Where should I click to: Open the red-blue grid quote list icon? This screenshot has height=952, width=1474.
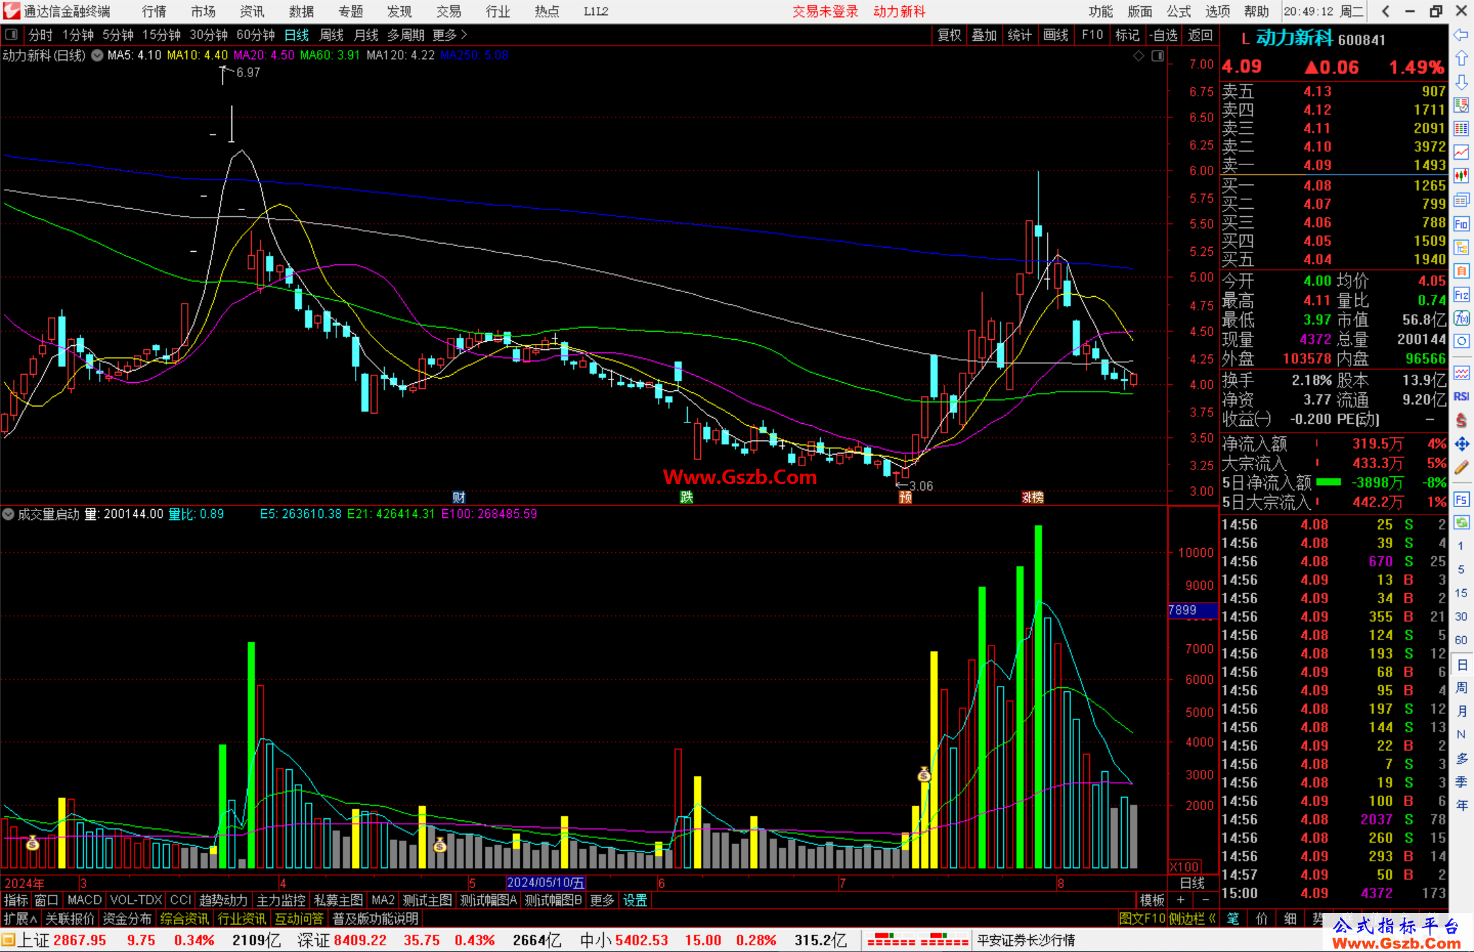1461,129
